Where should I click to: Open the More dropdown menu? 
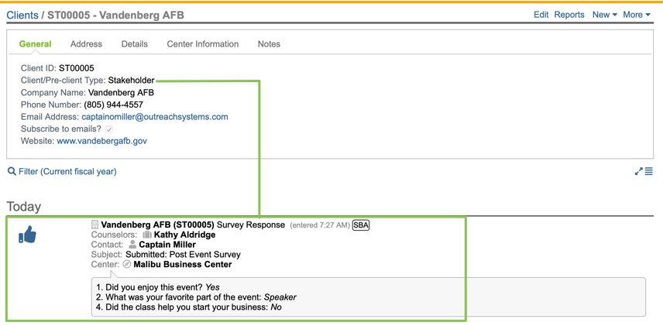(x=636, y=15)
